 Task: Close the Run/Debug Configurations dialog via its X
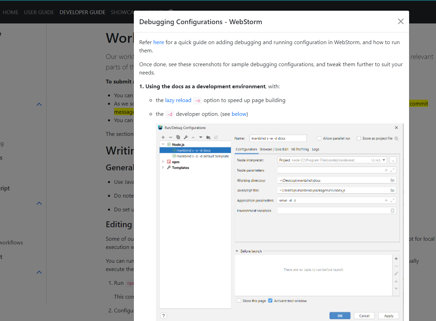396,128
